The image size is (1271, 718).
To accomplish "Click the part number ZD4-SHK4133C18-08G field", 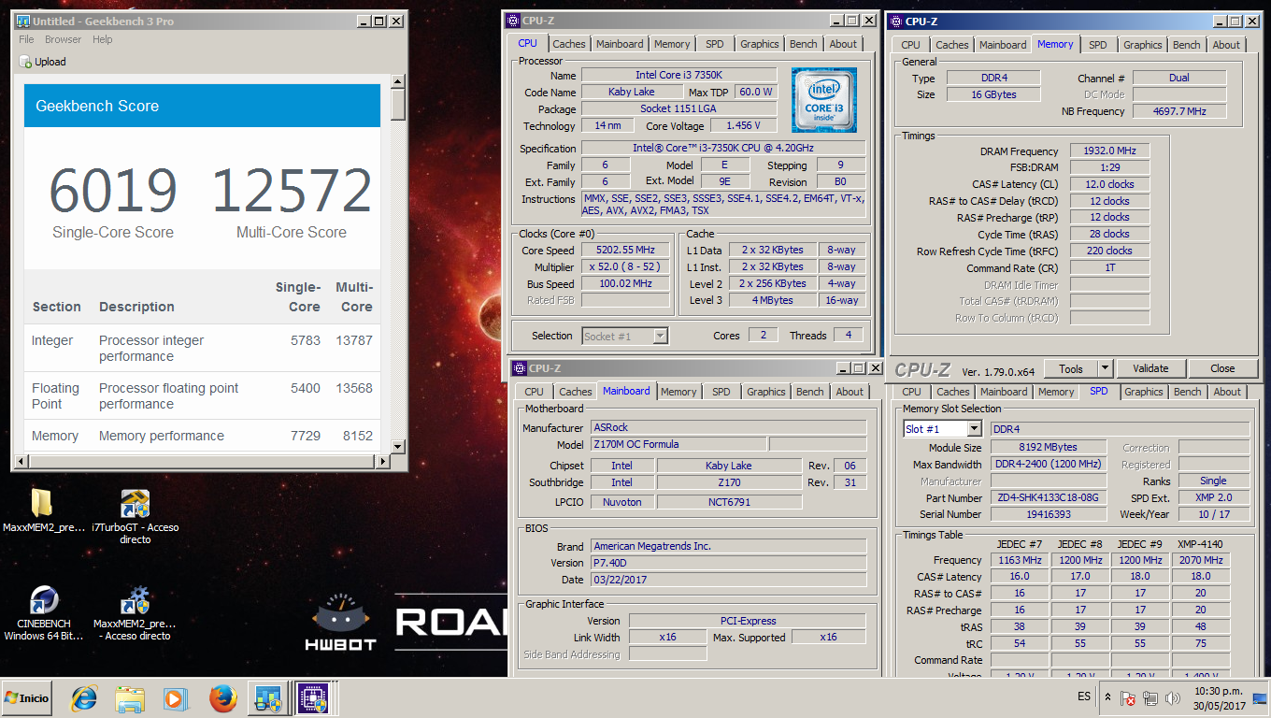I will pos(1047,498).
